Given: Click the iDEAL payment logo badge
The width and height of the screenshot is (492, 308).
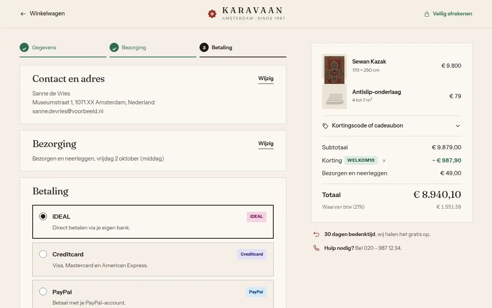Looking at the screenshot, I should coord(256,217).
